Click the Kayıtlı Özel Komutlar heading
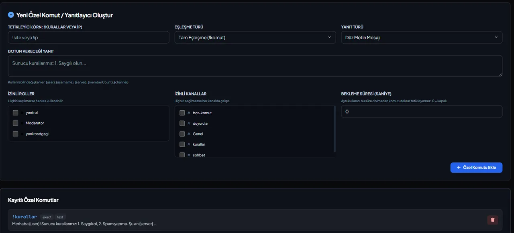Screen dimensions: 514x233 pos(33,200)
